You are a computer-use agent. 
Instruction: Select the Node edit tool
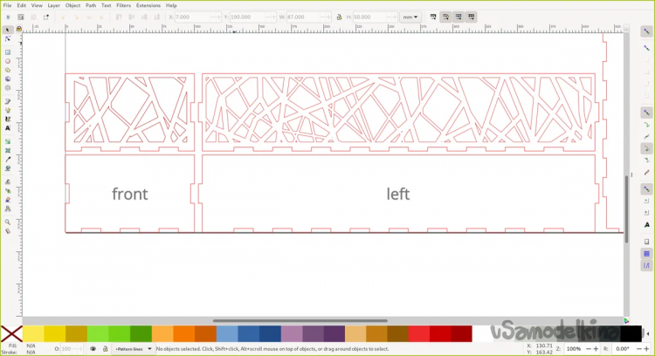coord(8,38)
